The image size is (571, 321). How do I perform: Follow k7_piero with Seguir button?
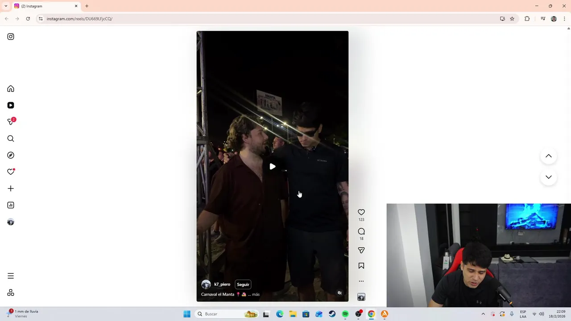point(243,284)
